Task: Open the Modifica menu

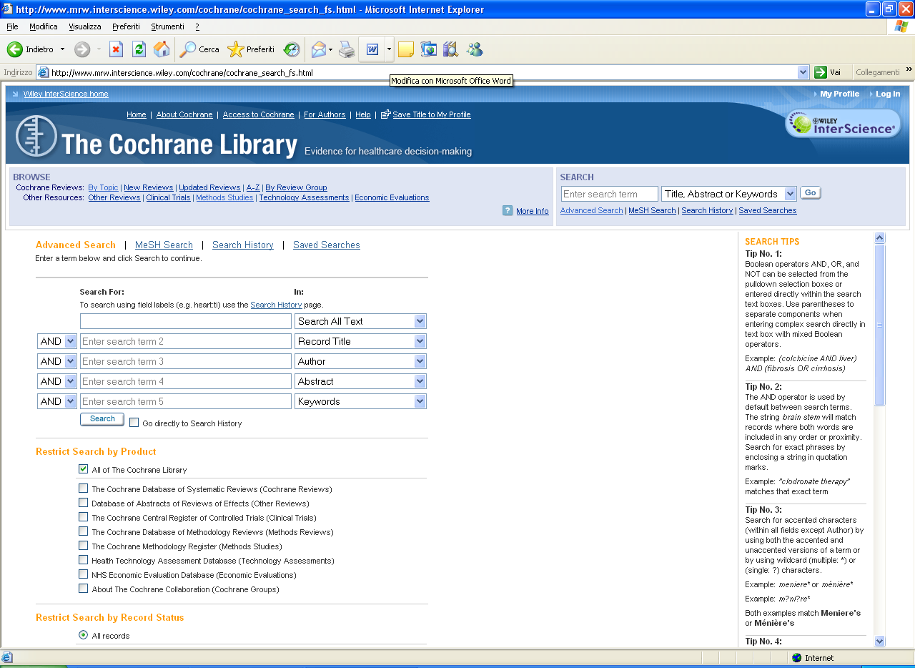Action: [x=44, y=26]
